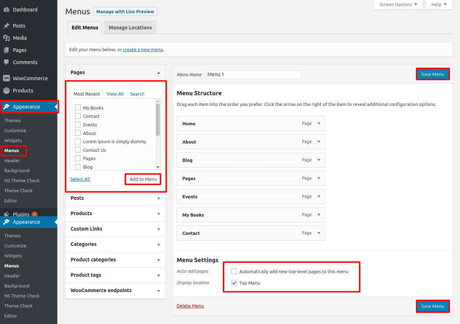The height and width of the screenshot is (324, 460).
Task: Follow the create a new menu link
Action: pyautogui.click(x=143, y=50)
